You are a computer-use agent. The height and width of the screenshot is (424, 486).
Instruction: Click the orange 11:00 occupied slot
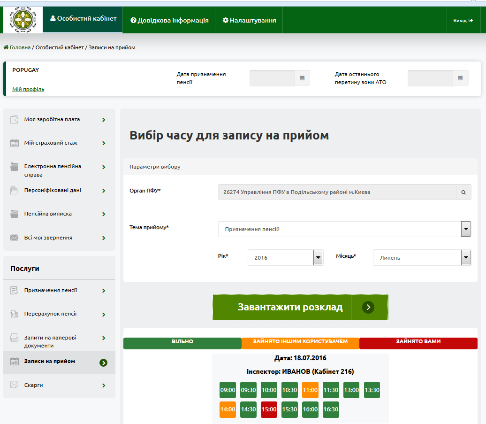(310, 390)
